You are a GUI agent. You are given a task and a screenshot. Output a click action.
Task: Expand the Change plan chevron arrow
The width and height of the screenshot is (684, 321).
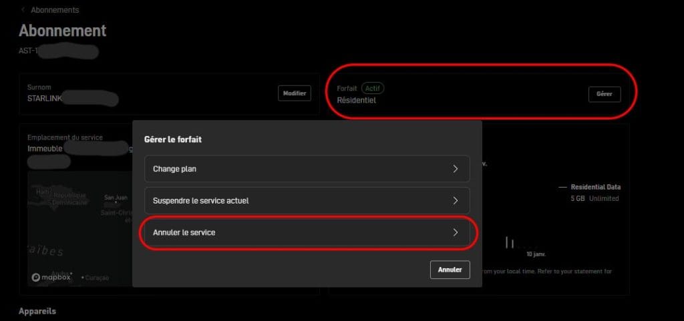coord(456,169)
